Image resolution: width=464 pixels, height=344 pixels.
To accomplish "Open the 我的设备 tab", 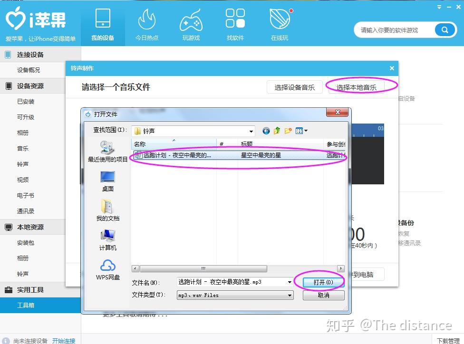I will tap(103, 24).
